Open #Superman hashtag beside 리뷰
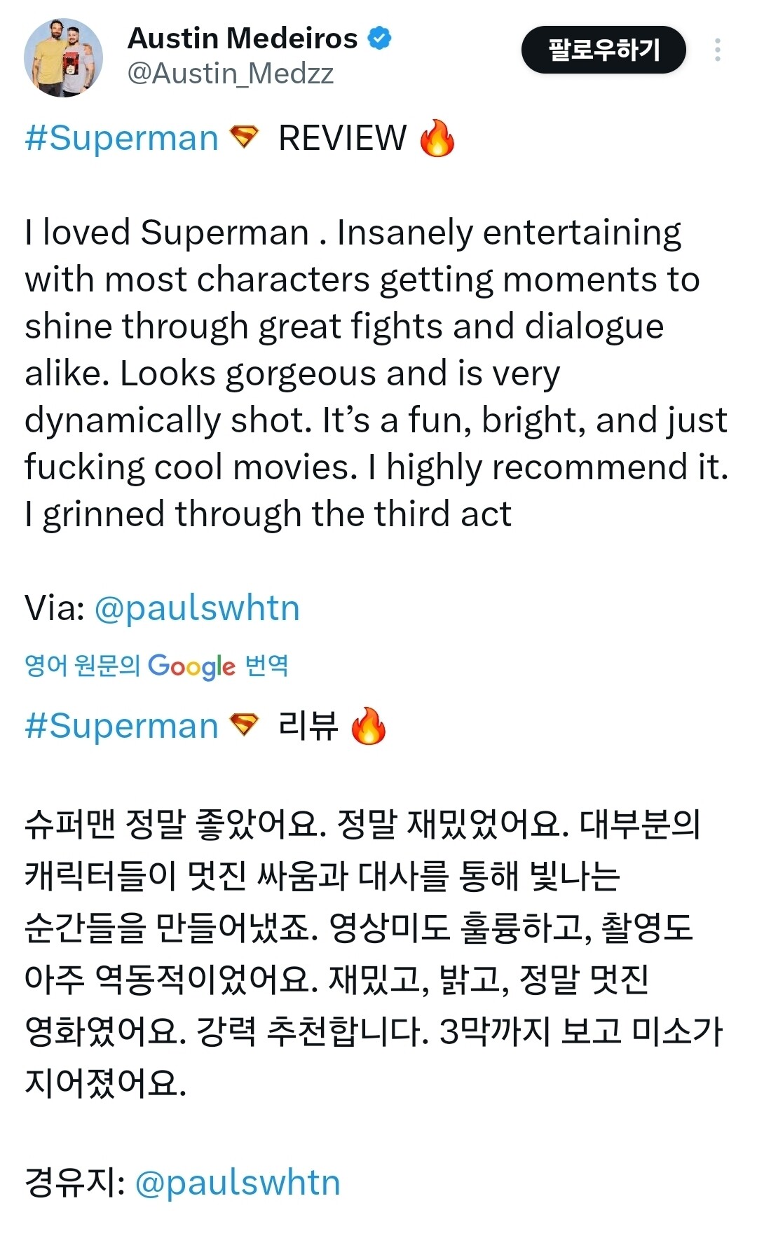The height and width of the screenshot is (1243, 757). [121, 726]
